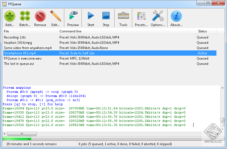
Task: Open the Tools toolbox icon
Action: (x=123, y=16)
